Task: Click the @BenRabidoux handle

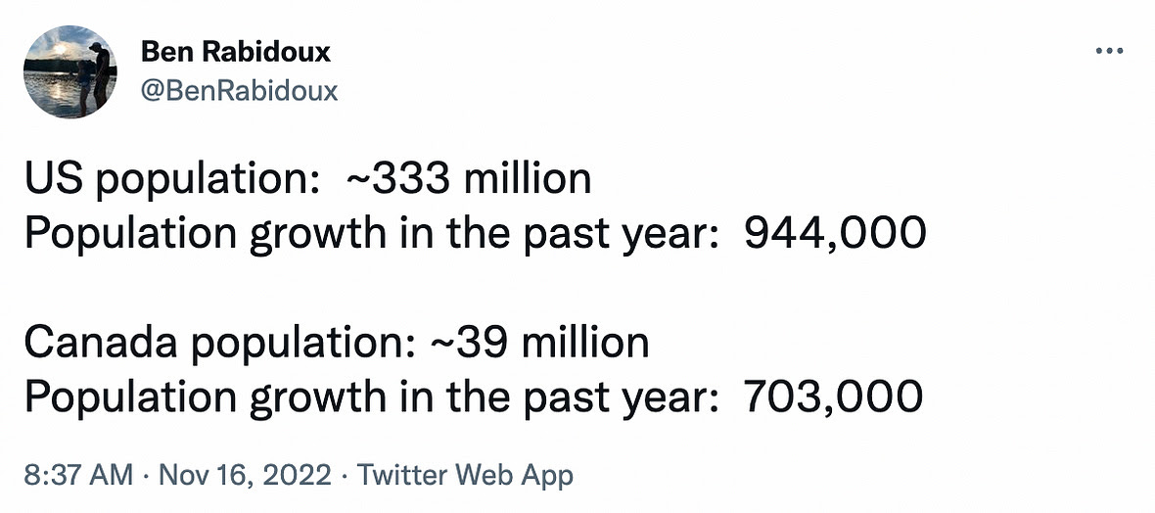Action: coord(240,91)
